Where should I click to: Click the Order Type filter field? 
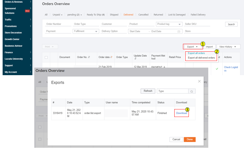pyautogui.click(x=86, y=24)
